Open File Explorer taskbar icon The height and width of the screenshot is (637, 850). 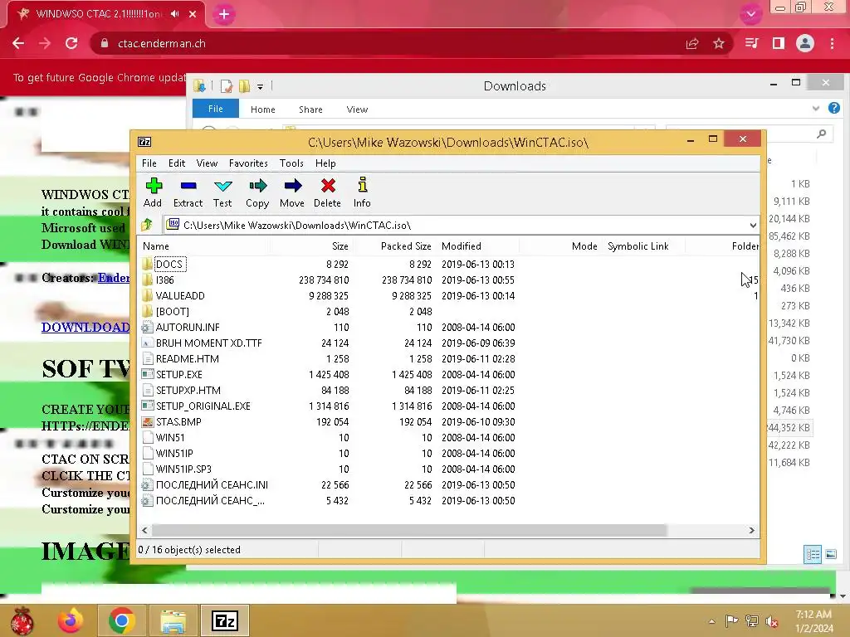click(173, 620)
